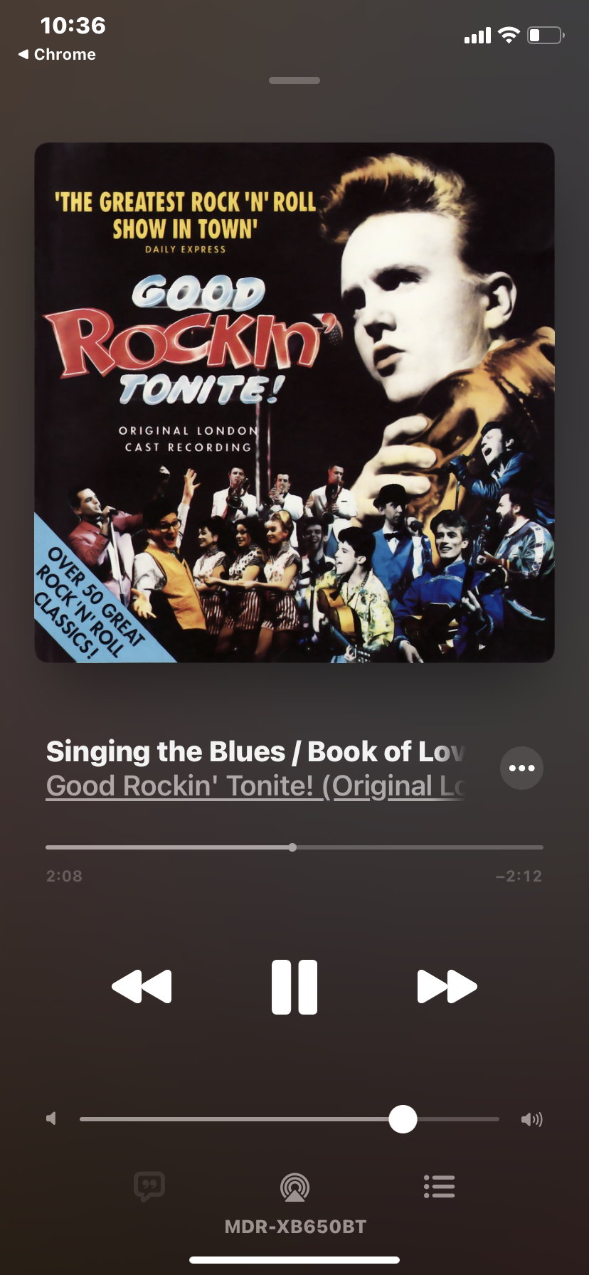Click the song progress scrubber dot
This screenshot has width=589, height=1275.
pos(292,847)
